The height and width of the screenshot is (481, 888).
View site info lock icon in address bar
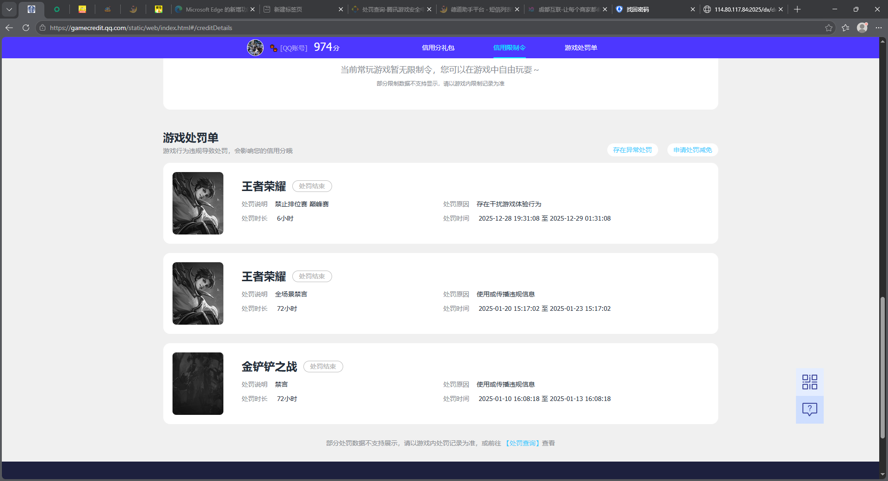pyautogui.click(x=43, y=28)
